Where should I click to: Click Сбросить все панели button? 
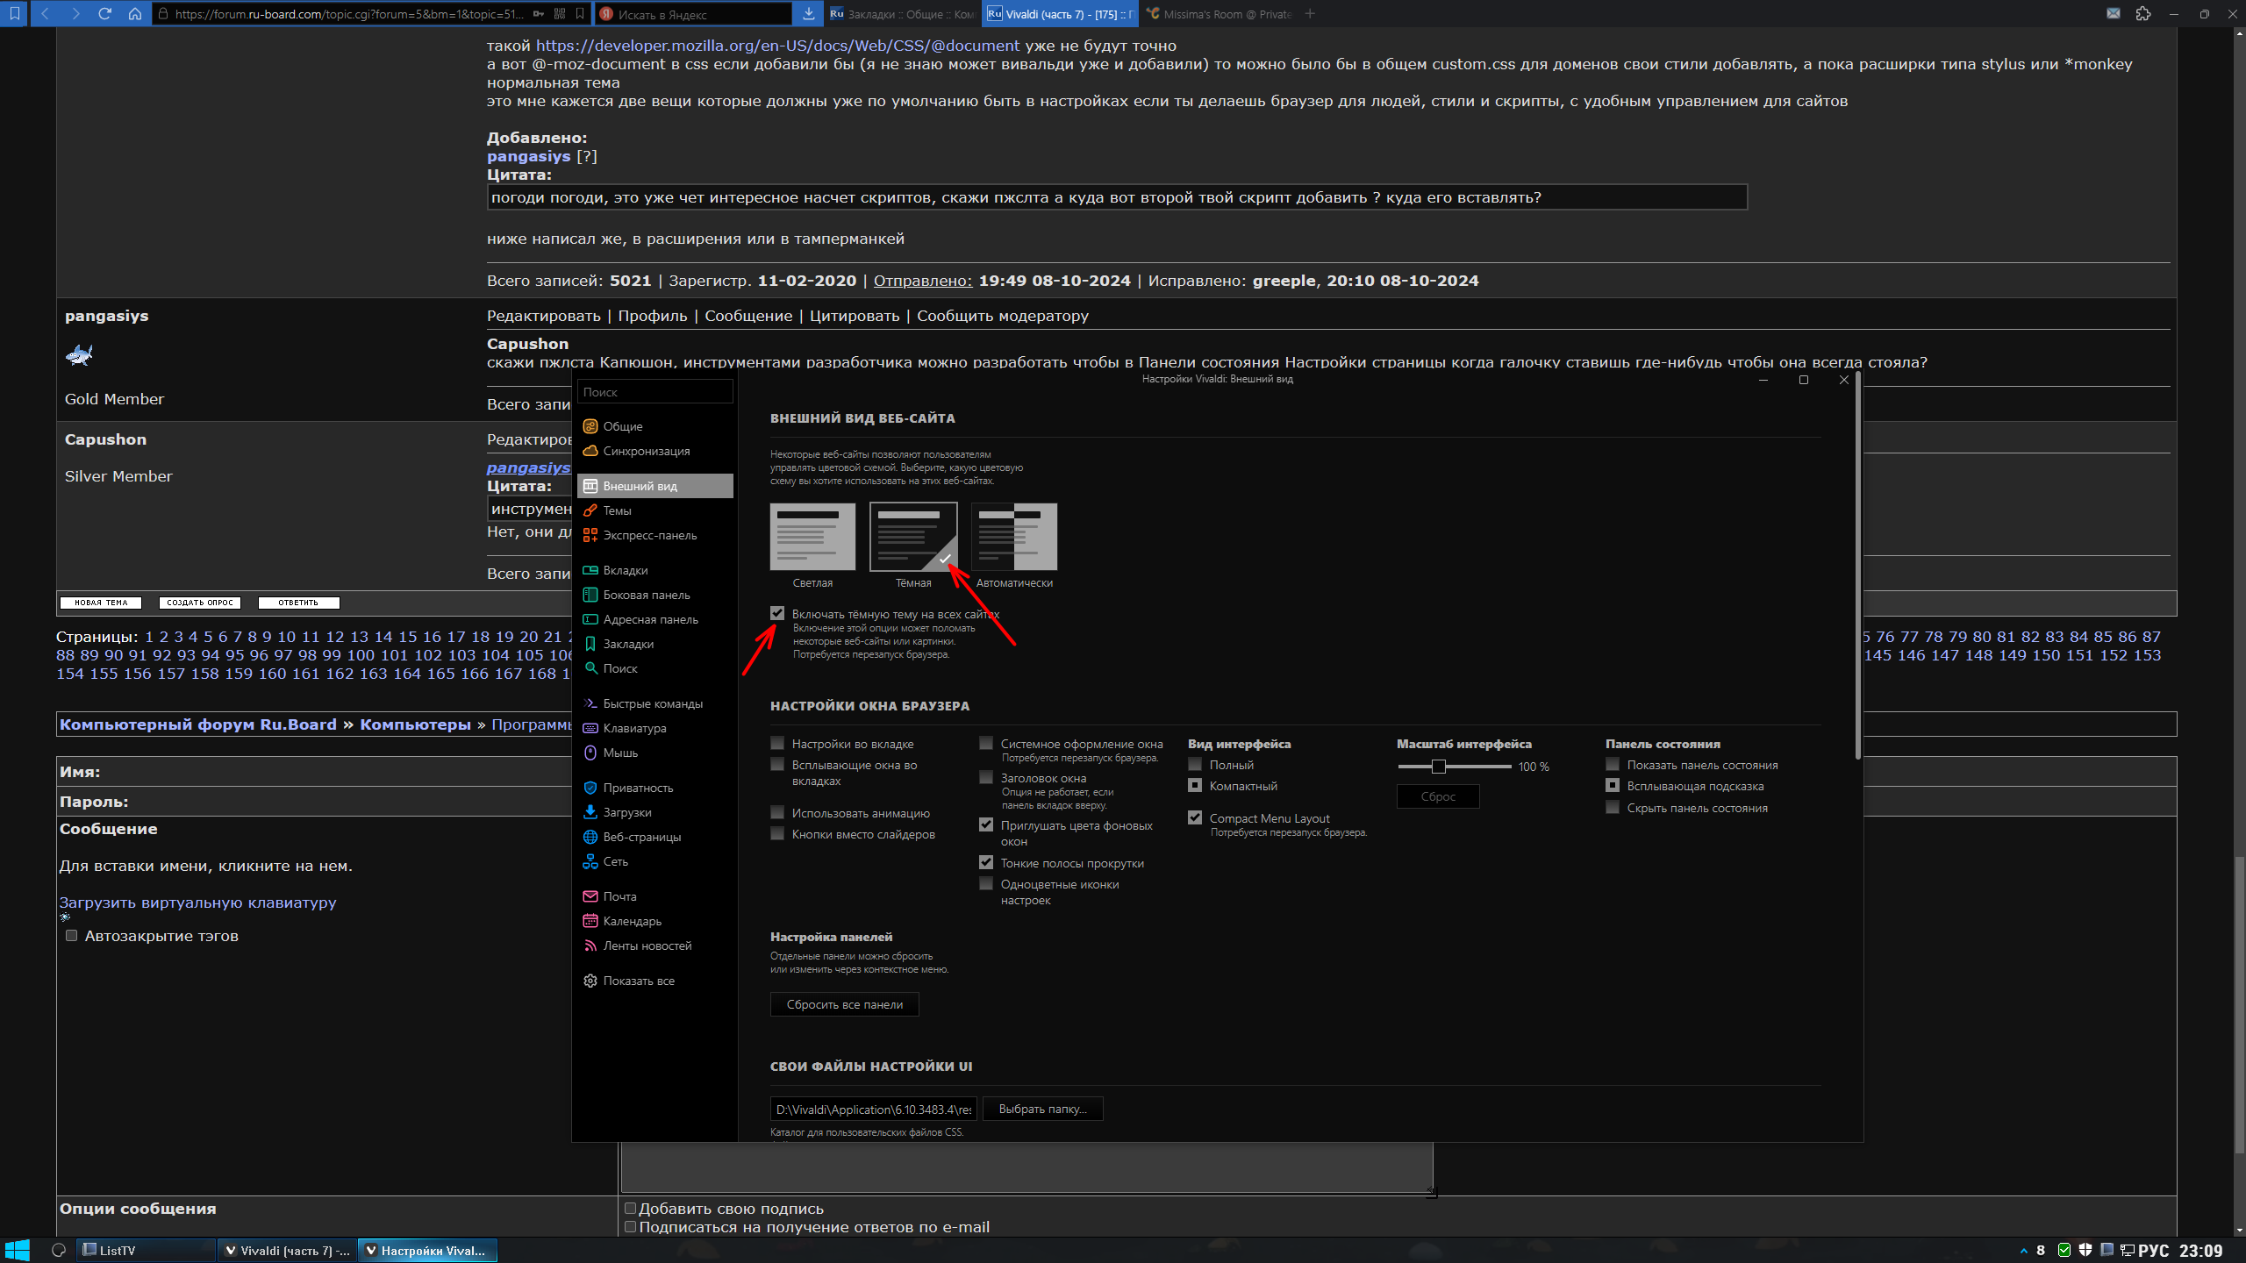pos(844,1004)
